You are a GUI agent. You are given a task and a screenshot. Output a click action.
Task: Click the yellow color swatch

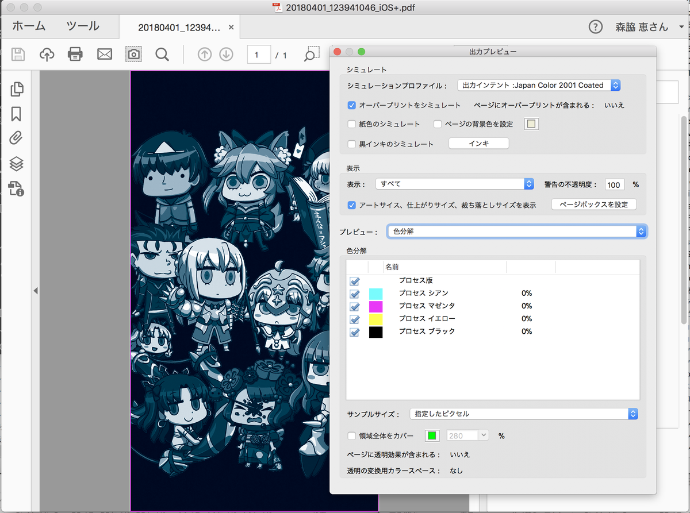pyautogui.click(x=375, y=319)
